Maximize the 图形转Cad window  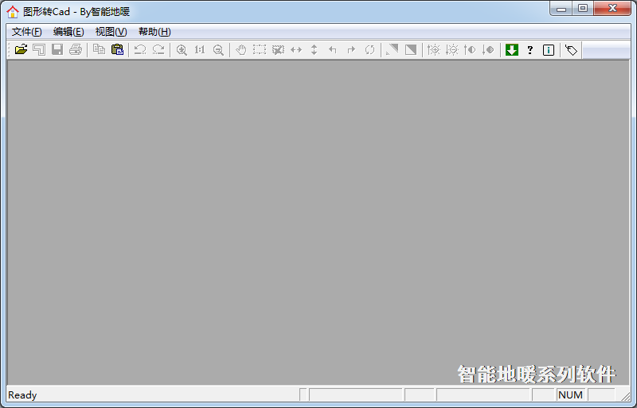point(583,8)
